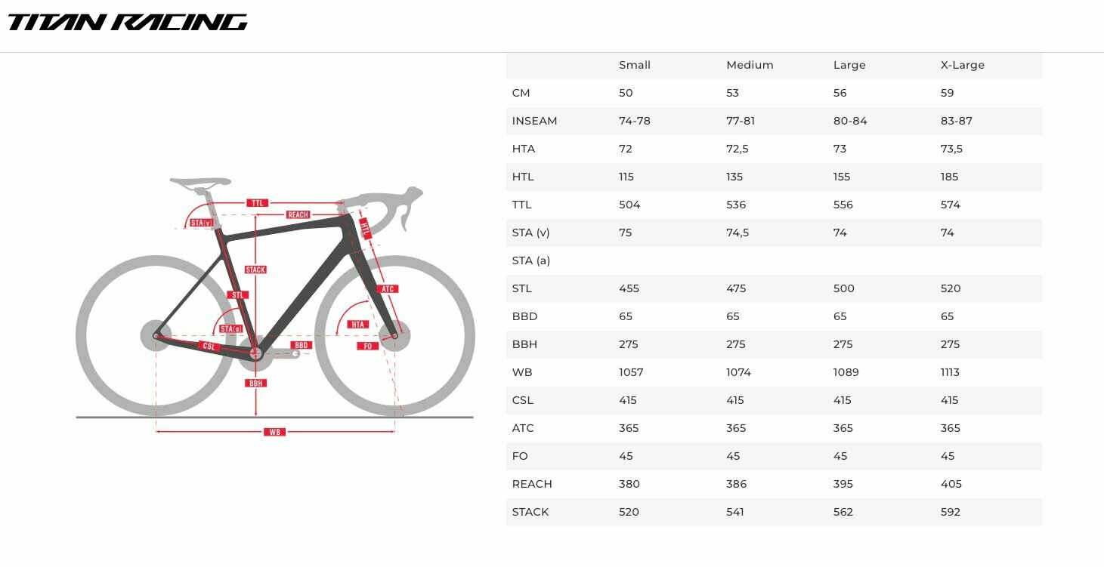The image size is (1104, 567).
Task: Select the Large size column header
Action: coord(849,65)
